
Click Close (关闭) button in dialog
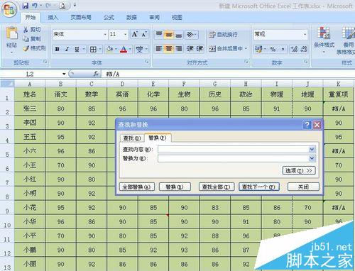[x=303, y=187]
